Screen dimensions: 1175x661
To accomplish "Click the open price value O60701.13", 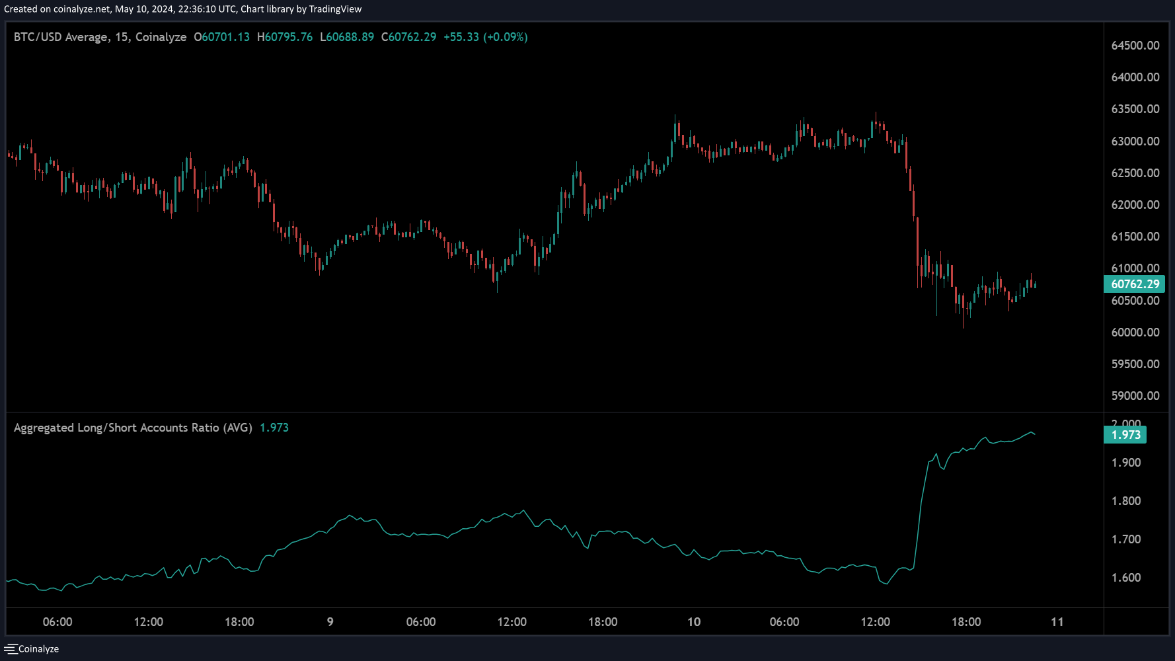I will 222,37.
